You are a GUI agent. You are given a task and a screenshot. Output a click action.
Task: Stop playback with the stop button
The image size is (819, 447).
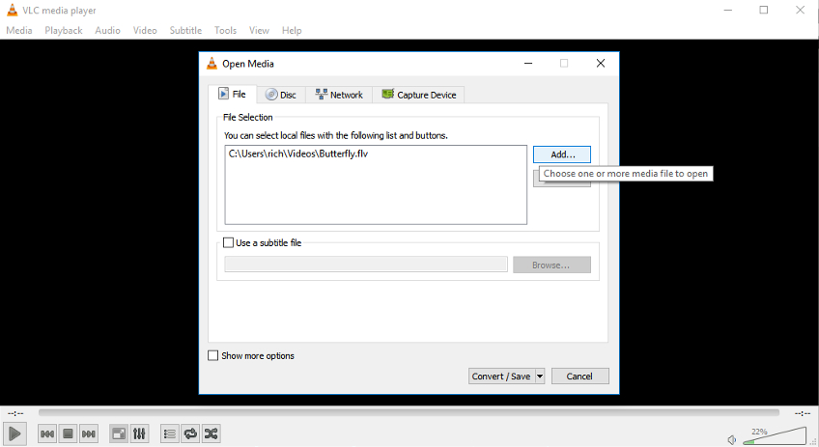click(68, 433)
